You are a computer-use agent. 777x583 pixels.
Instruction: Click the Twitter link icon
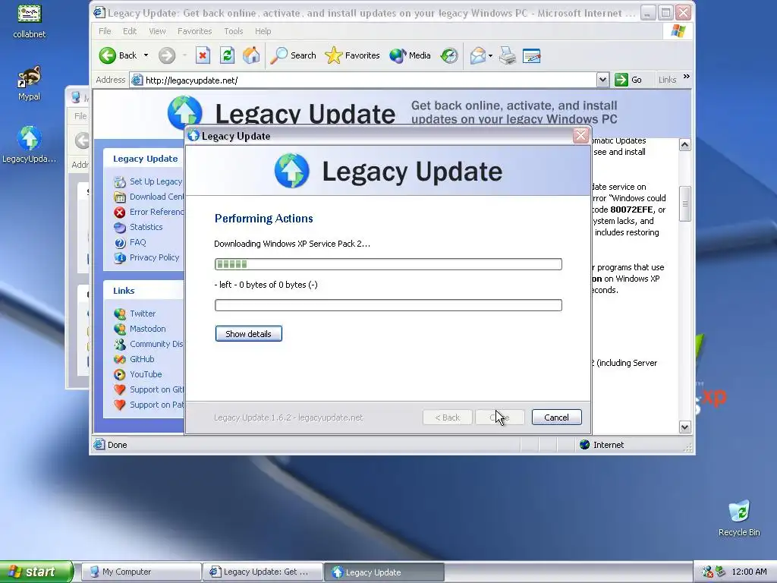click(120, 314)
